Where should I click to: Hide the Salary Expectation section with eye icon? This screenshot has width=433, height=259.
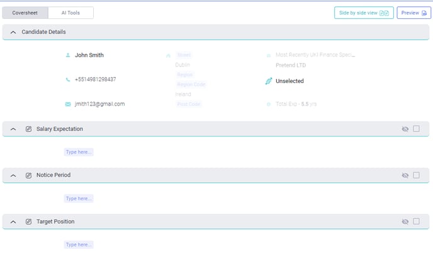(405, 129)
